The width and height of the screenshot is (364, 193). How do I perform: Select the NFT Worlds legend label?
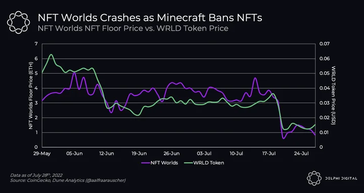tap(164, 163)
